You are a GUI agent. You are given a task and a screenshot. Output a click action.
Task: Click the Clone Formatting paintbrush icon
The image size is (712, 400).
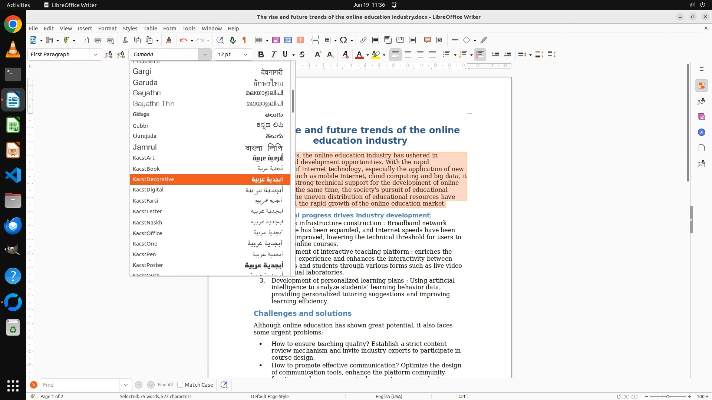tap(169, 40)
